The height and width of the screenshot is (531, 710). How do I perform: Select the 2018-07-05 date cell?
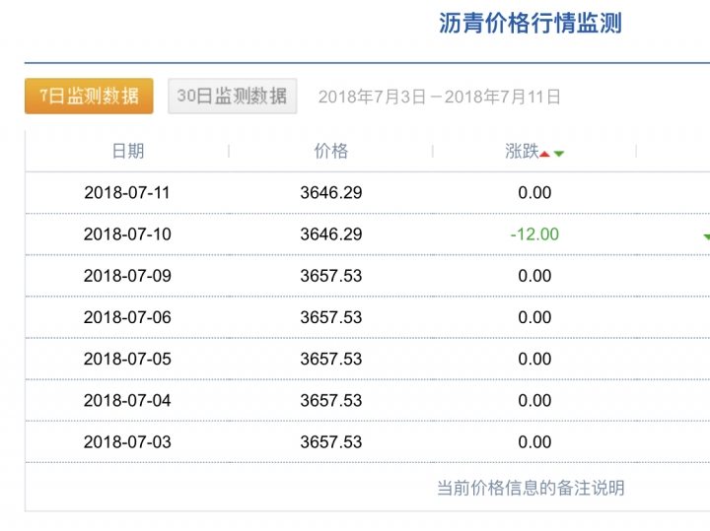[x=127, y=360]
